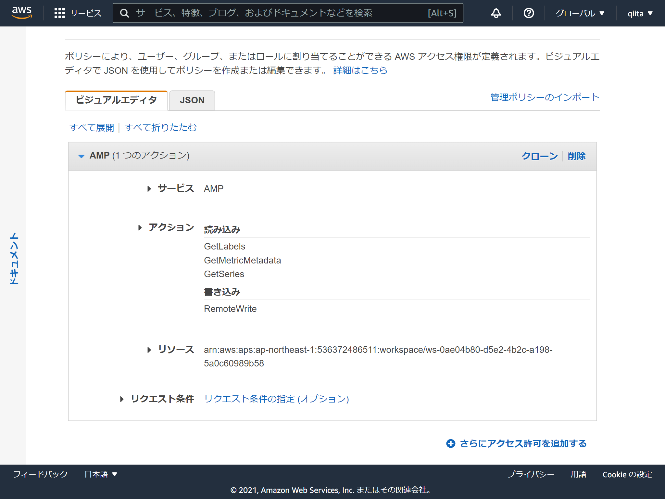
Task: Open the qiita account dropdown
Action: click(639, 13)
